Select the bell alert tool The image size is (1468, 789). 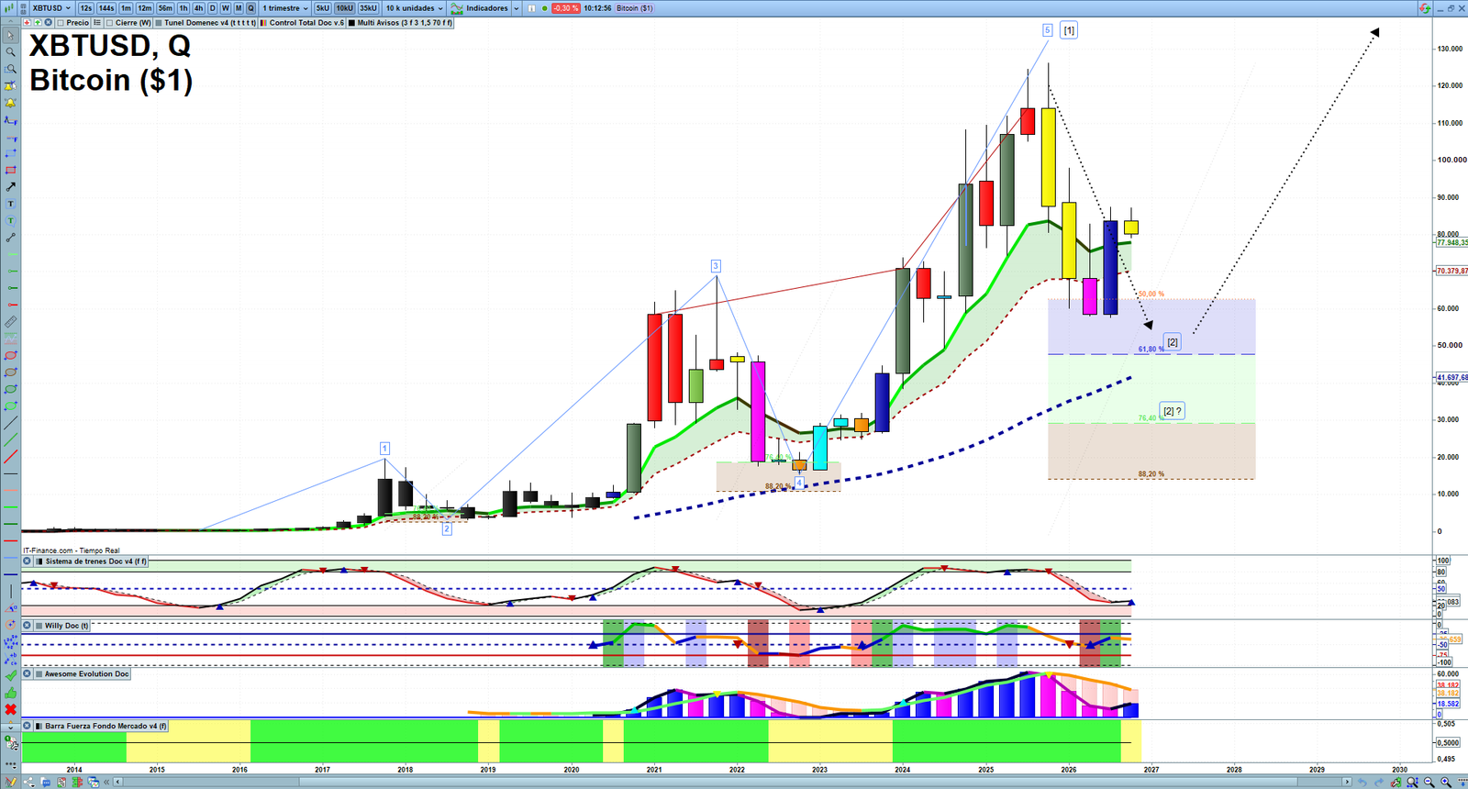pyautogui.click(x=10, y=103)
